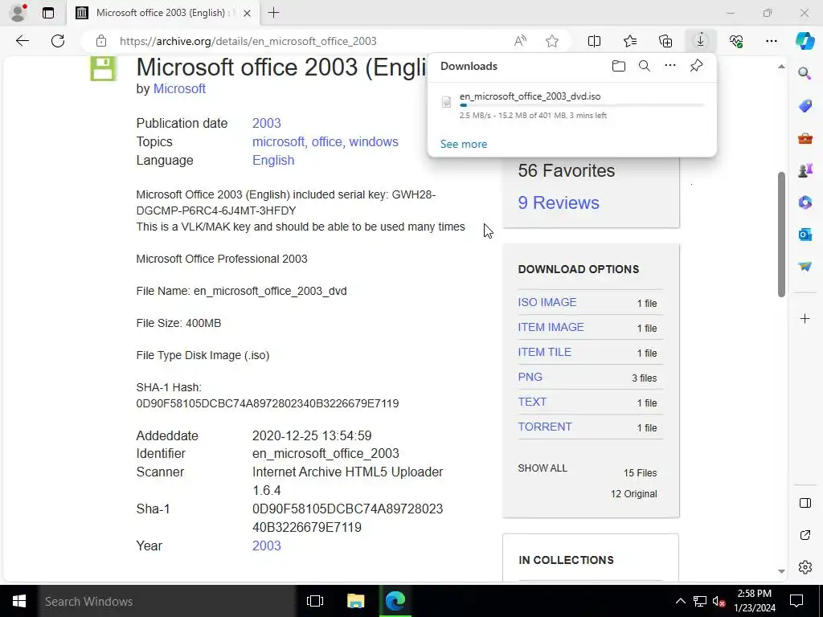
Task: Open Read aloud in address bar
Action: coord(520,41)
